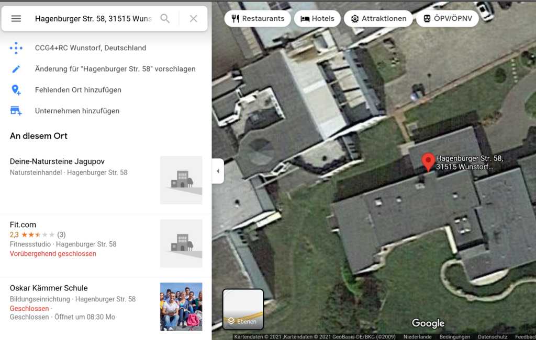Click the red location pin on map
The image size is (536, 340).
click(x=428, y=162)
